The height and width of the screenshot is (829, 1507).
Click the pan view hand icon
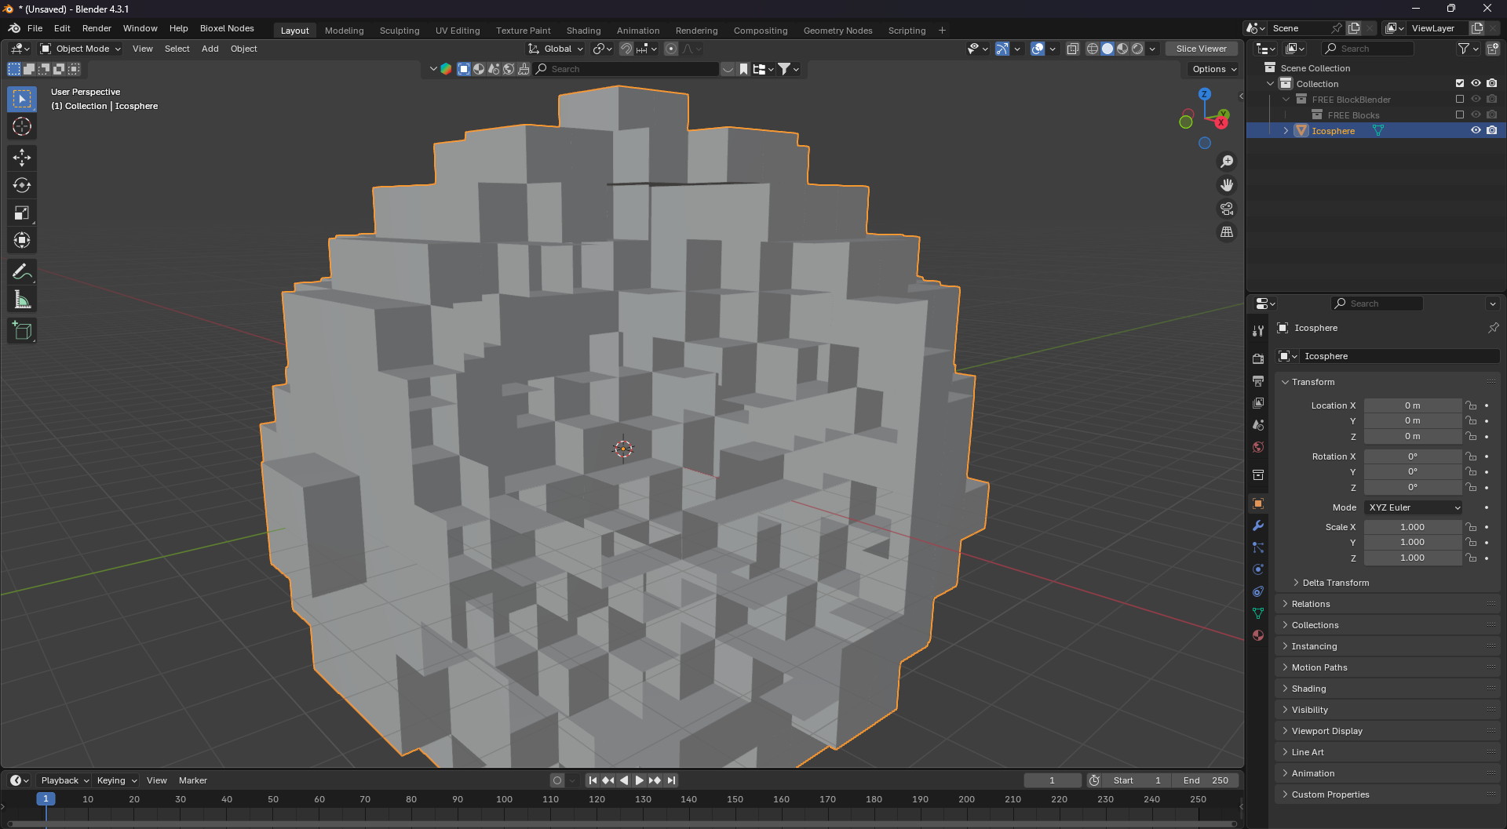coord(1226,185)
